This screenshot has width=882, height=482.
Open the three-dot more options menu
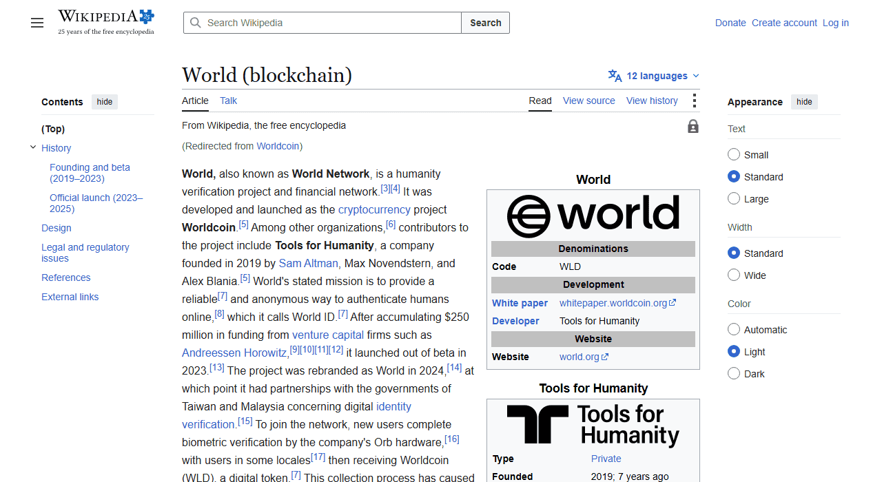coord(694,101)
